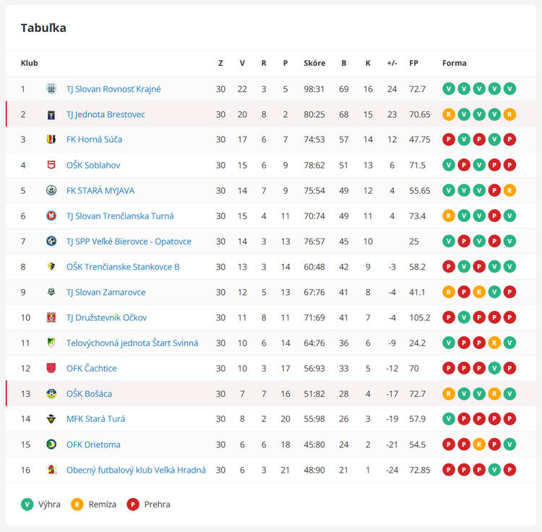Click the OŠK Bošáca club crest
This screenshot has height=532, width=542.
pos(51,393)
